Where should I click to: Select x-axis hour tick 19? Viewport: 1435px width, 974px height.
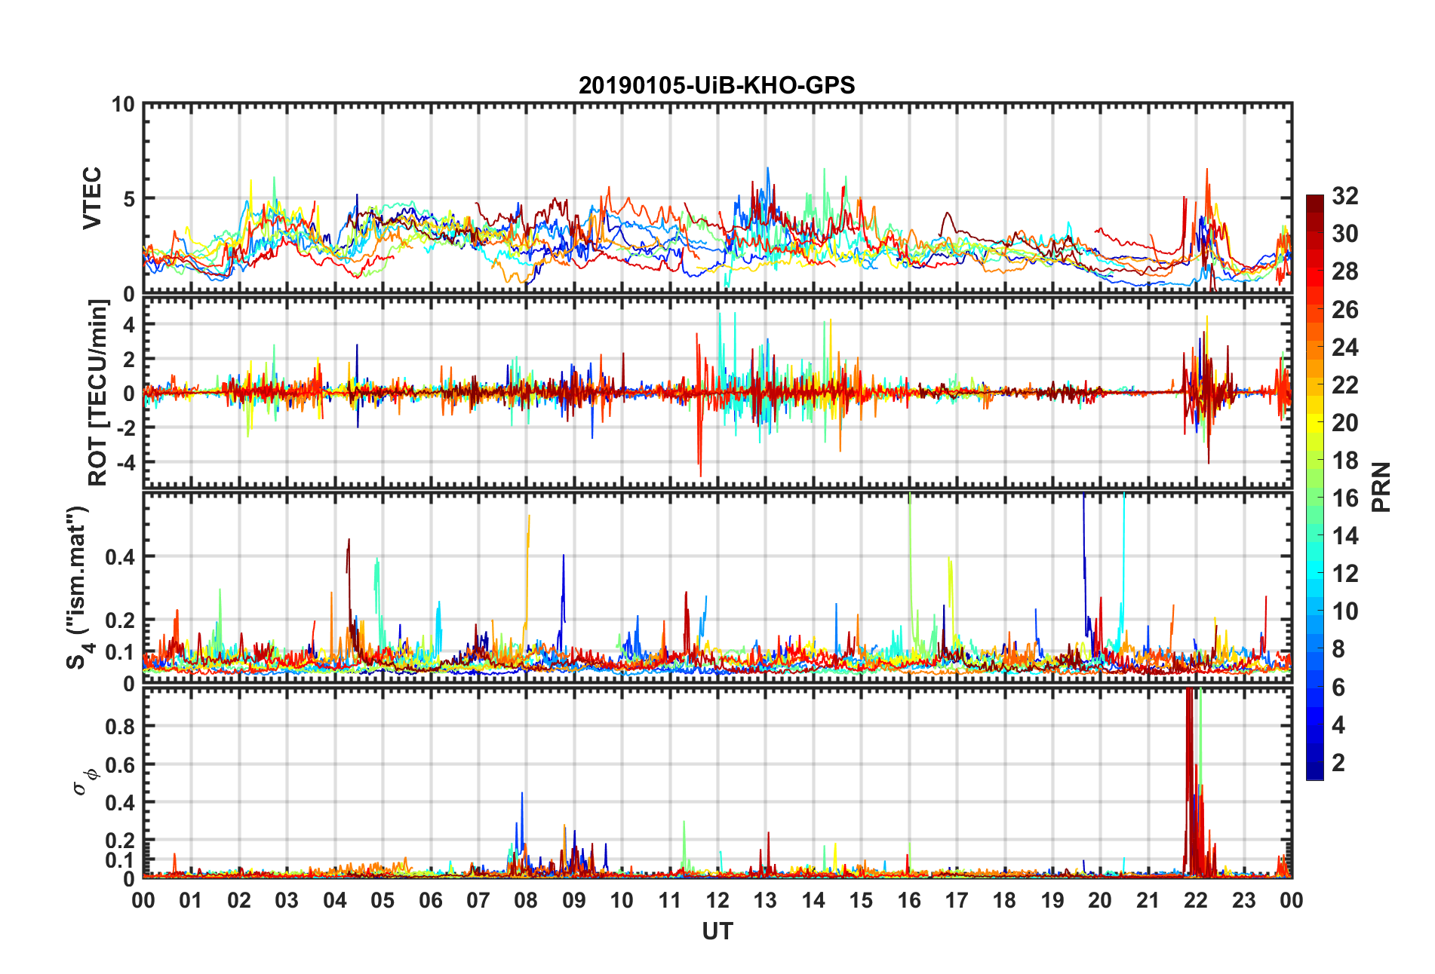pos(1052,900)
